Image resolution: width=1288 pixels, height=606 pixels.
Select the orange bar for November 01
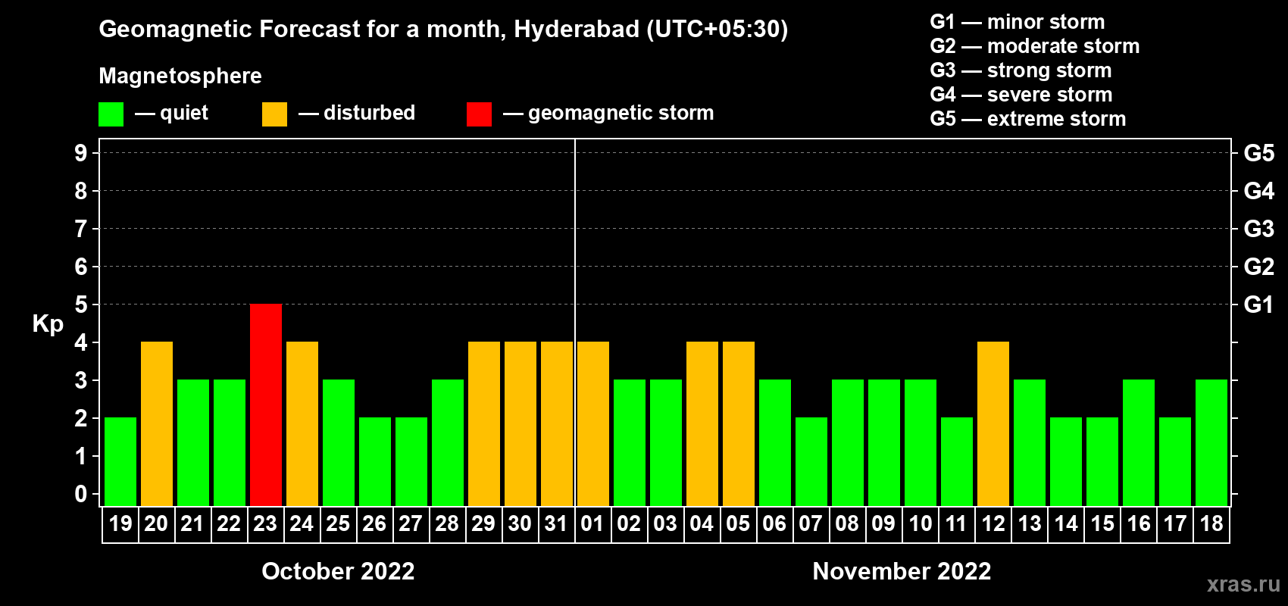pos(593,424)
